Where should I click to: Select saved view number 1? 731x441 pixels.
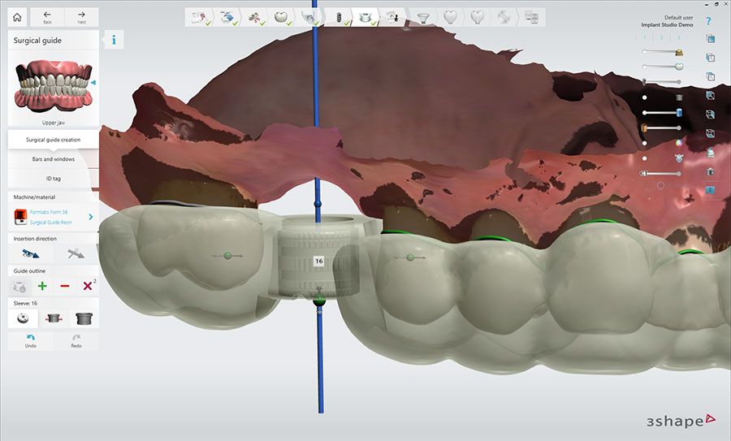pyautogui.click(x=645, y=37)
